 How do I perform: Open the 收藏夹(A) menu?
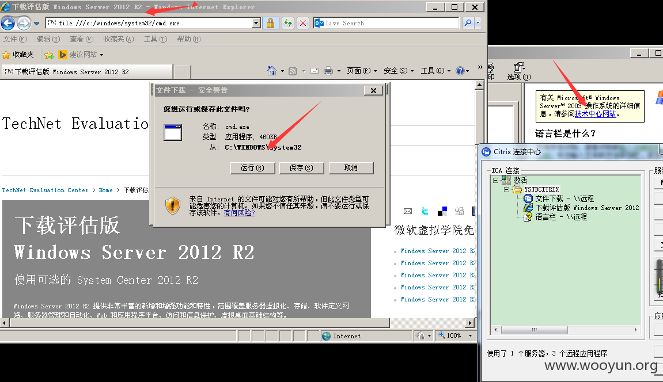119,39
